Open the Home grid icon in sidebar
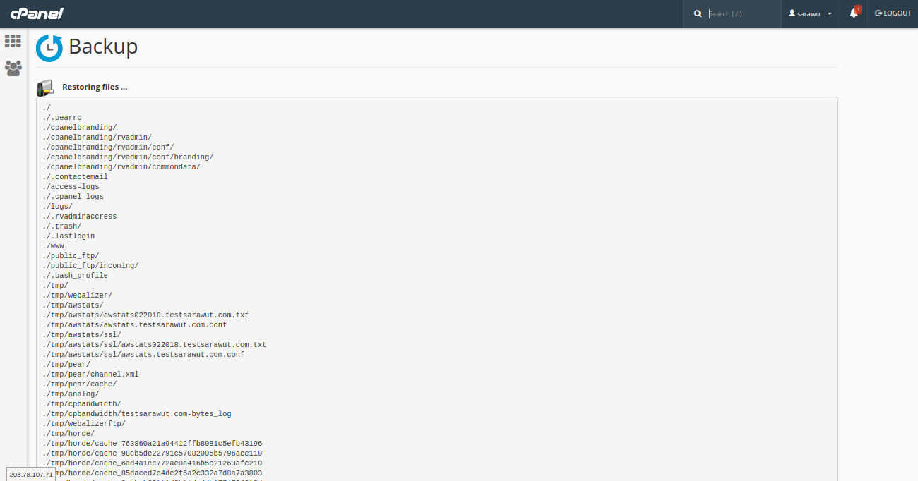 click(13, 42)
